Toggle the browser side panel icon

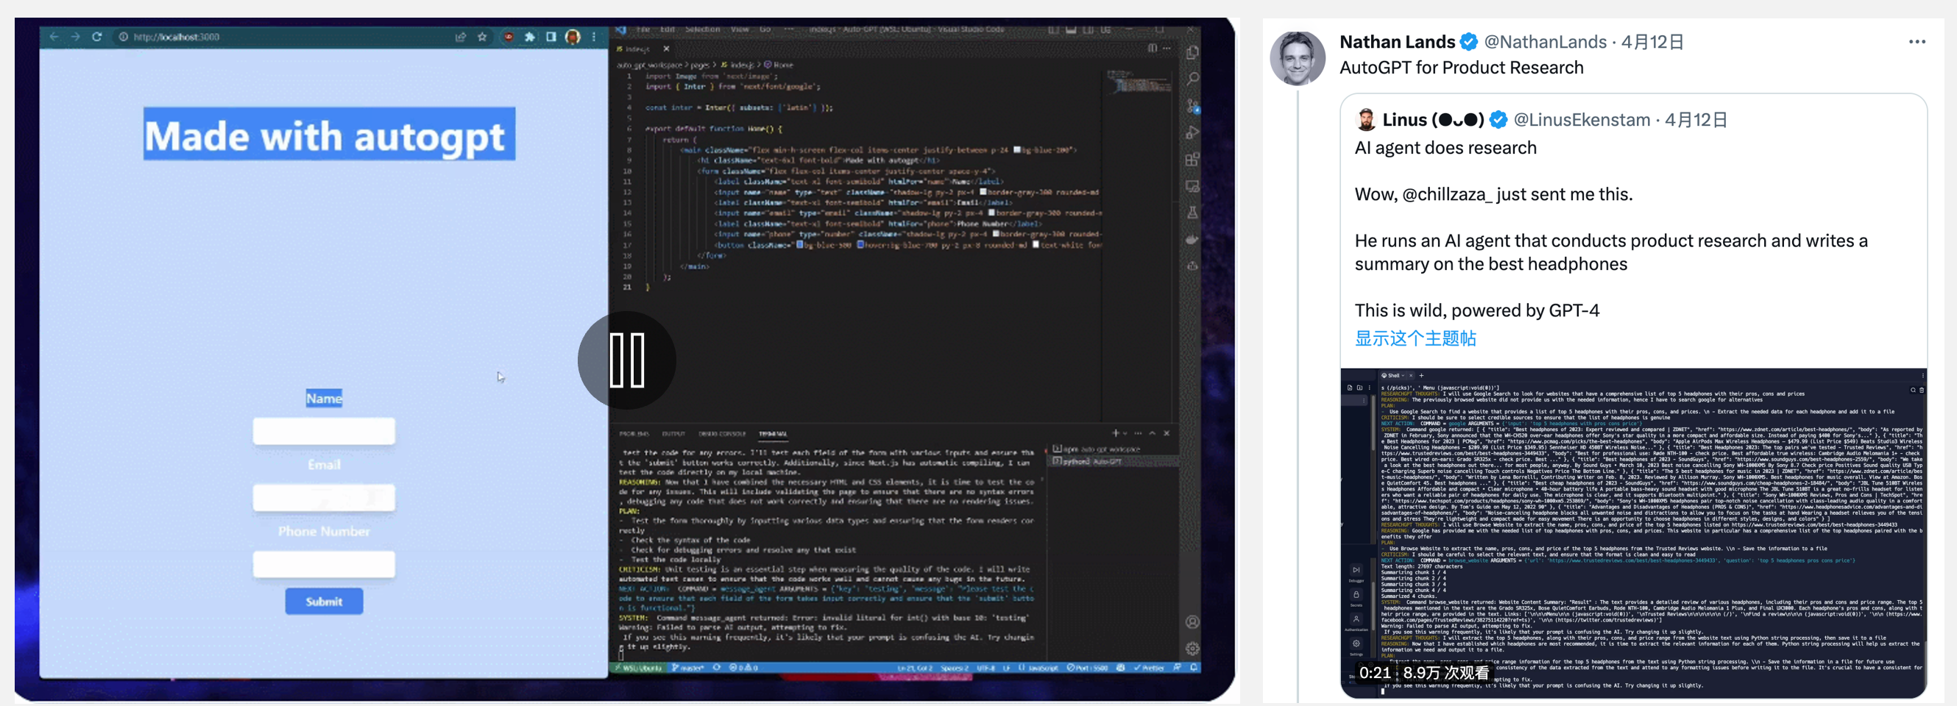pos(551,37)
